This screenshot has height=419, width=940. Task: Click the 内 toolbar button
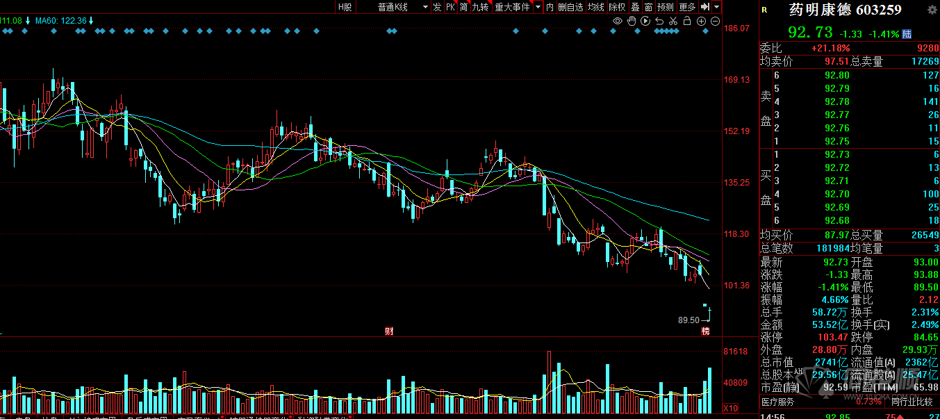[550, 7]
